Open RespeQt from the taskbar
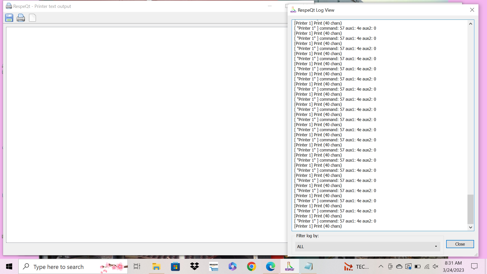 point(289,267)
